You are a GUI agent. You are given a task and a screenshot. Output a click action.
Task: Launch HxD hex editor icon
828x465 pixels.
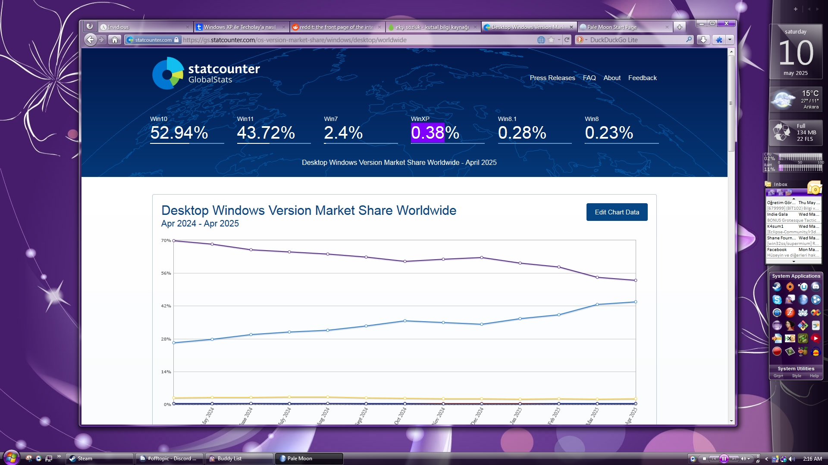pyautogui.click(x=790, y=338)
